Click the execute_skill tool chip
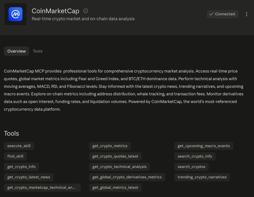Image resolution: width=254 pixels, height=197 pixels. click(x=19, y=146)
